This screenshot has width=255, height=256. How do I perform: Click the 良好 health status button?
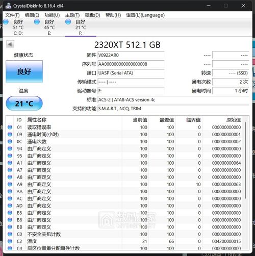(24, 71)
